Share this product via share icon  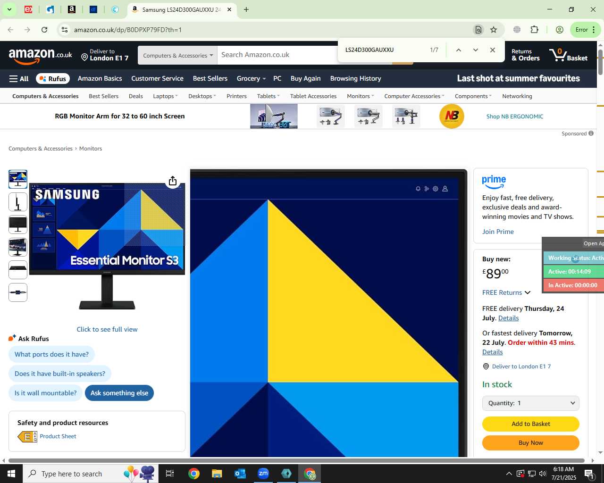(x=173, y=181)
